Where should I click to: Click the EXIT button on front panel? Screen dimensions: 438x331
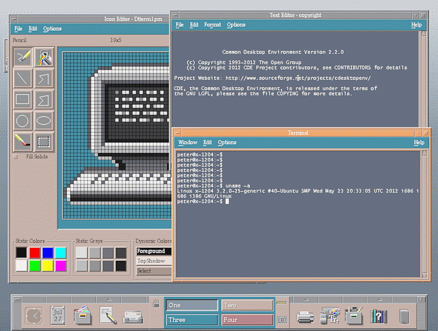(x=282, y=320)
